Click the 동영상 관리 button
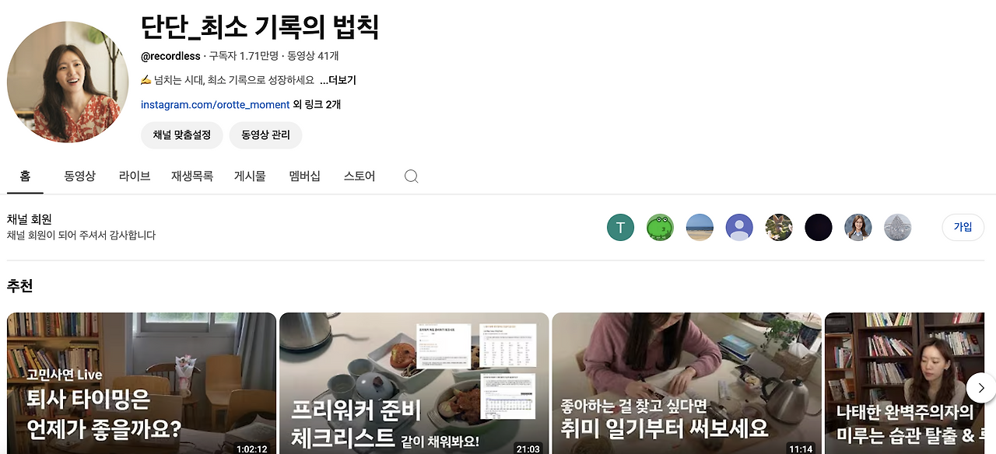Viewport: 996px width, 454px height. [x=265, y=134]
